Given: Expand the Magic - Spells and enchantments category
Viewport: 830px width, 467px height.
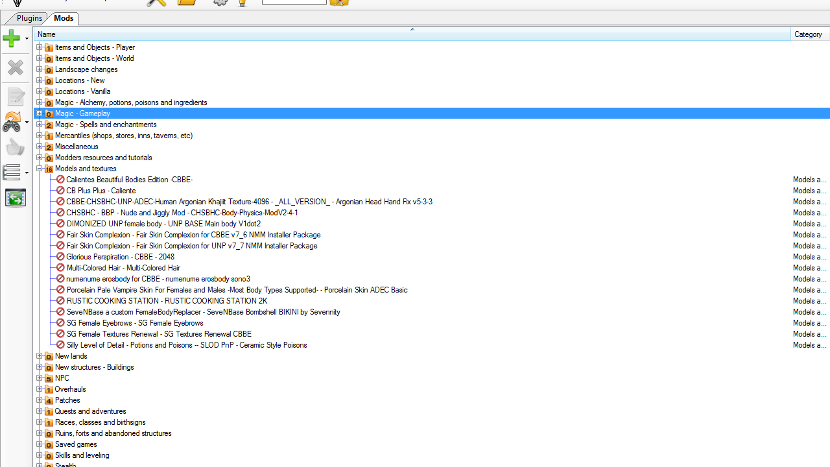Looking at the screenshot, I should coord(39,125).
